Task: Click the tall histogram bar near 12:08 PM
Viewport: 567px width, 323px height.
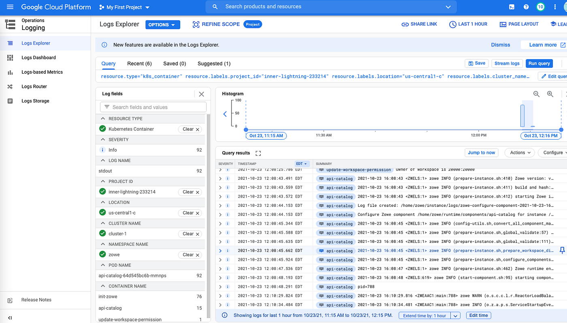Action: 522,116
